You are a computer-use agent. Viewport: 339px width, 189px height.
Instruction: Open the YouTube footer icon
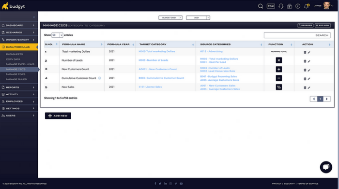pos(181,184)
